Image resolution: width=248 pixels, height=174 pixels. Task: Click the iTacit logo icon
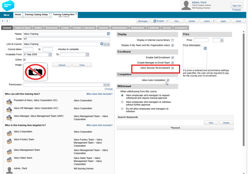click(x=8, y=6)
